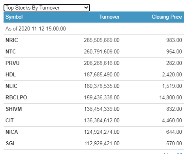This screenshot has height=154, width=190.
Task: Open the RBCLPO stock symbol
Action: point(16,97)
